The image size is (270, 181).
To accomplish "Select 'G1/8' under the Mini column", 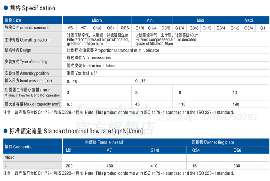I will click(x=140, y=28).
